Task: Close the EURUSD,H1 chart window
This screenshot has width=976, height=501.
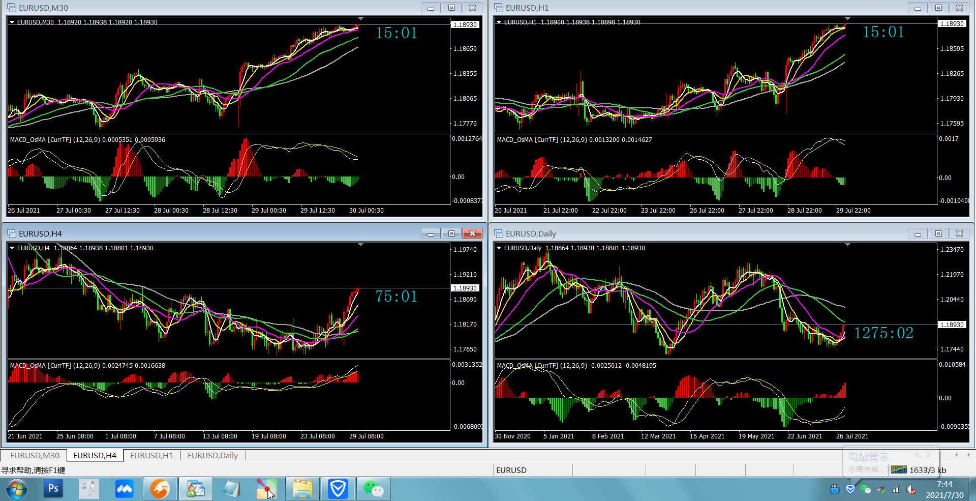Action: pos(959,8)
